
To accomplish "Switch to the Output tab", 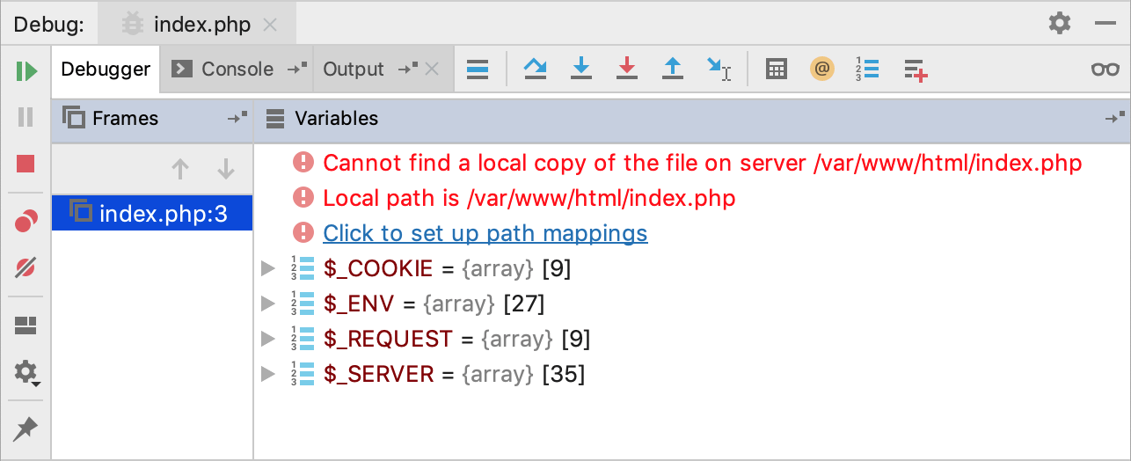I will (354, 69).
